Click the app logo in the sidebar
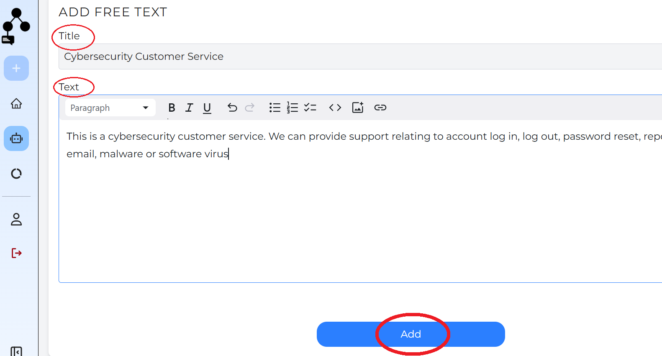Screen dimensions: 662x356 (x=16, y=26)
